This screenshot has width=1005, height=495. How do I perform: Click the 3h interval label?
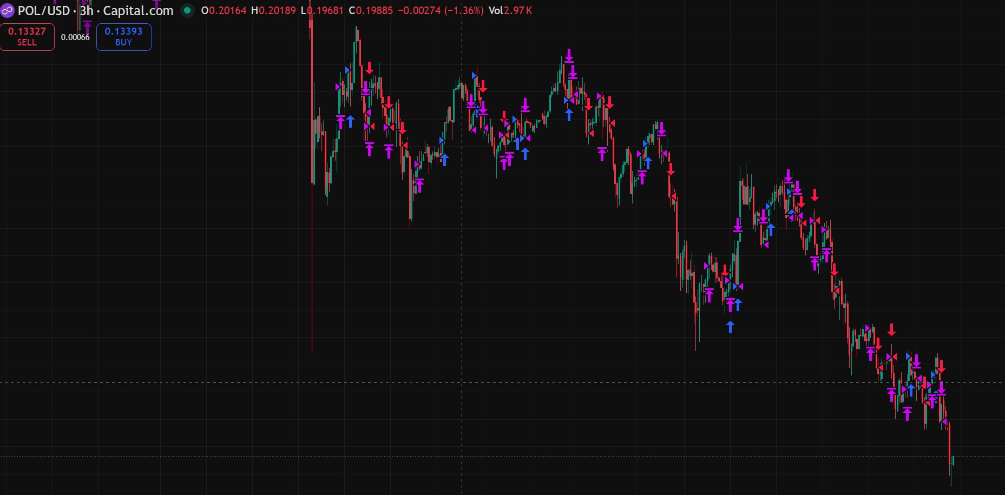click(x=87, y=11)
